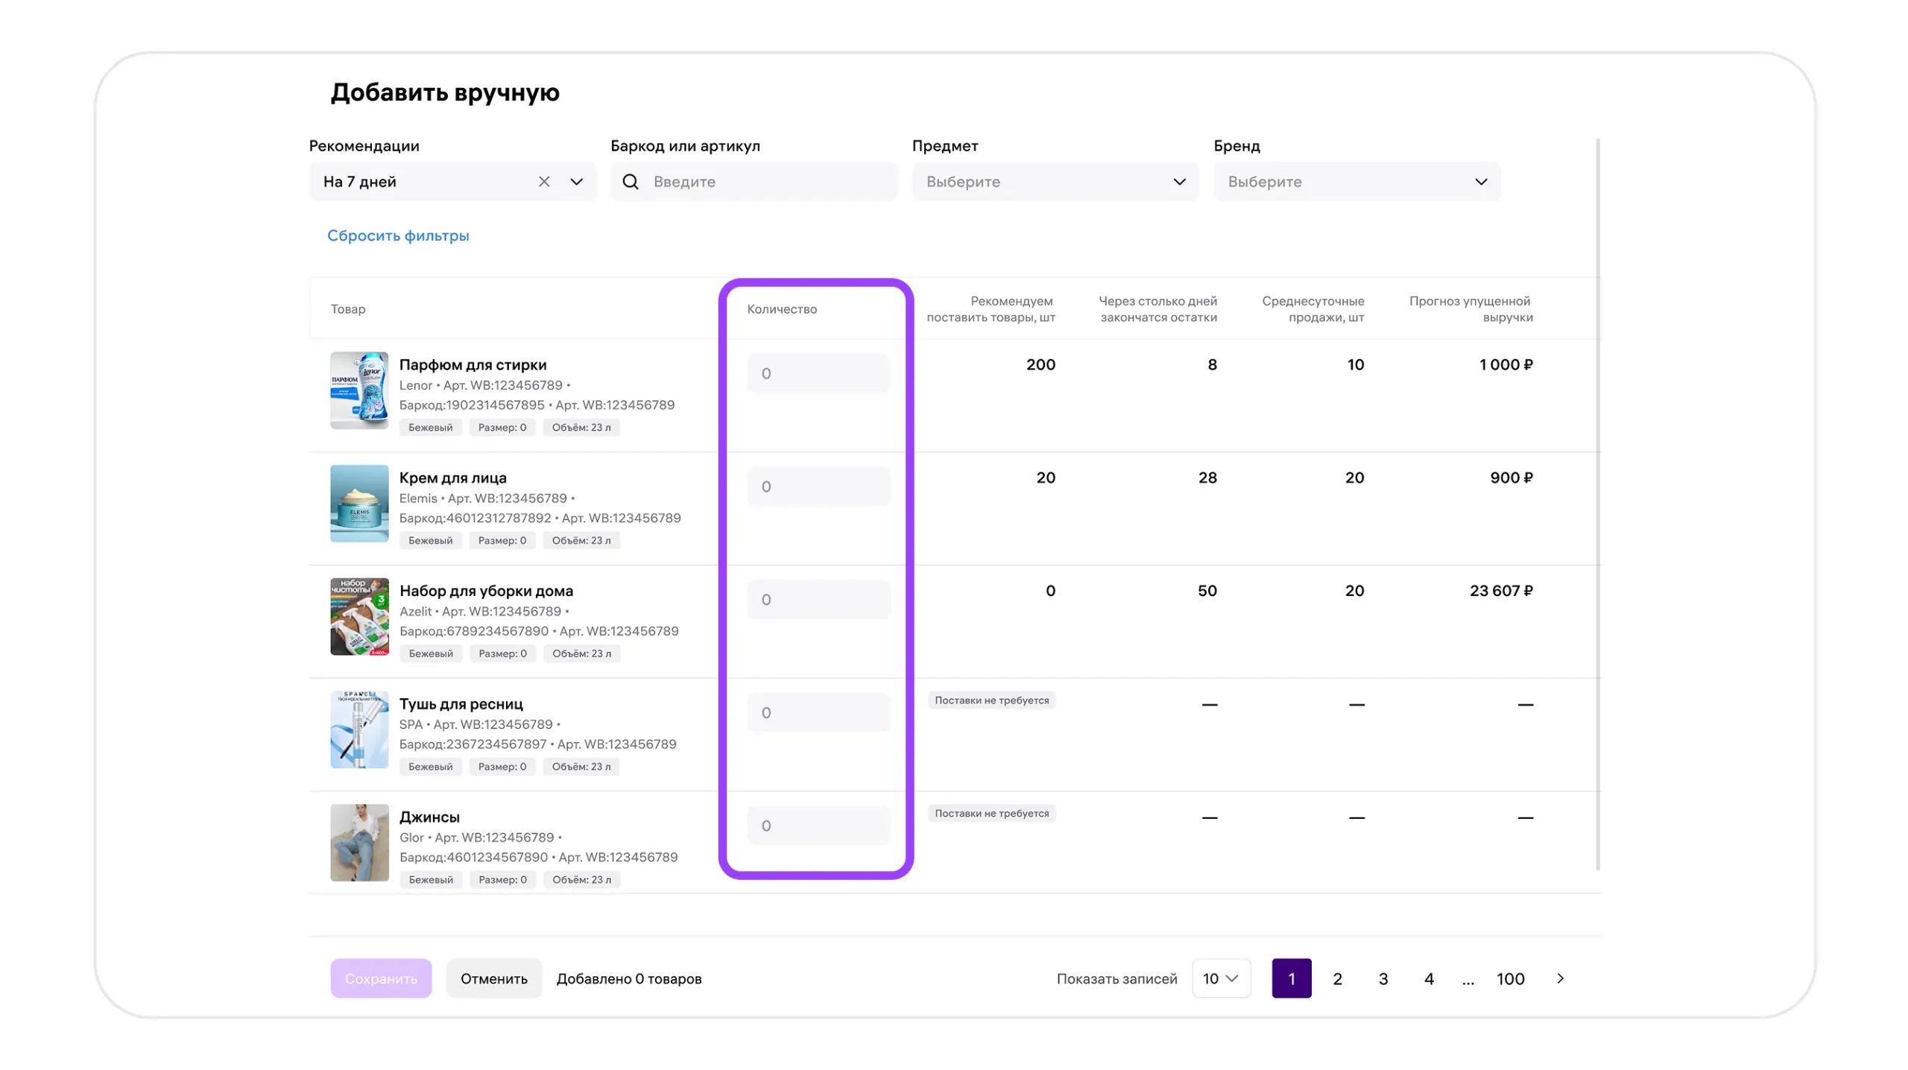Open the Тушь для ресниц product thumbnail
Viewport: 1908px width, 1070px height.
coord(359,730)
